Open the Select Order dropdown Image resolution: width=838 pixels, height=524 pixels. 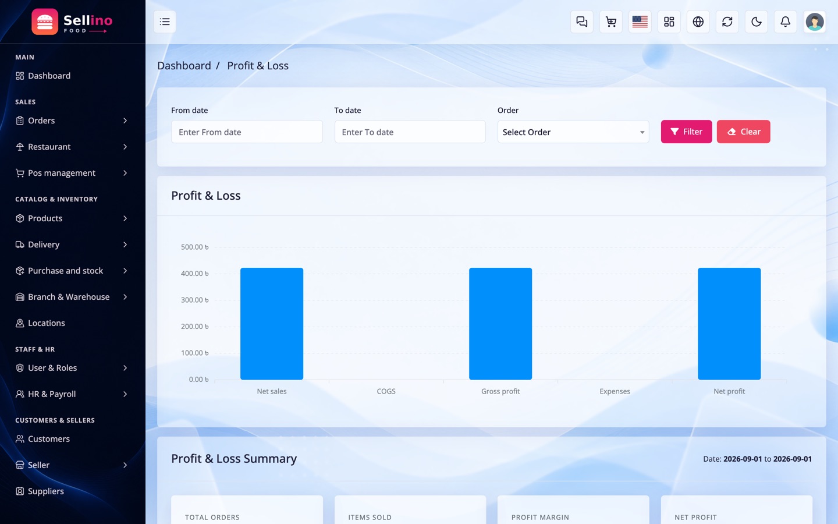coord(573,132)
